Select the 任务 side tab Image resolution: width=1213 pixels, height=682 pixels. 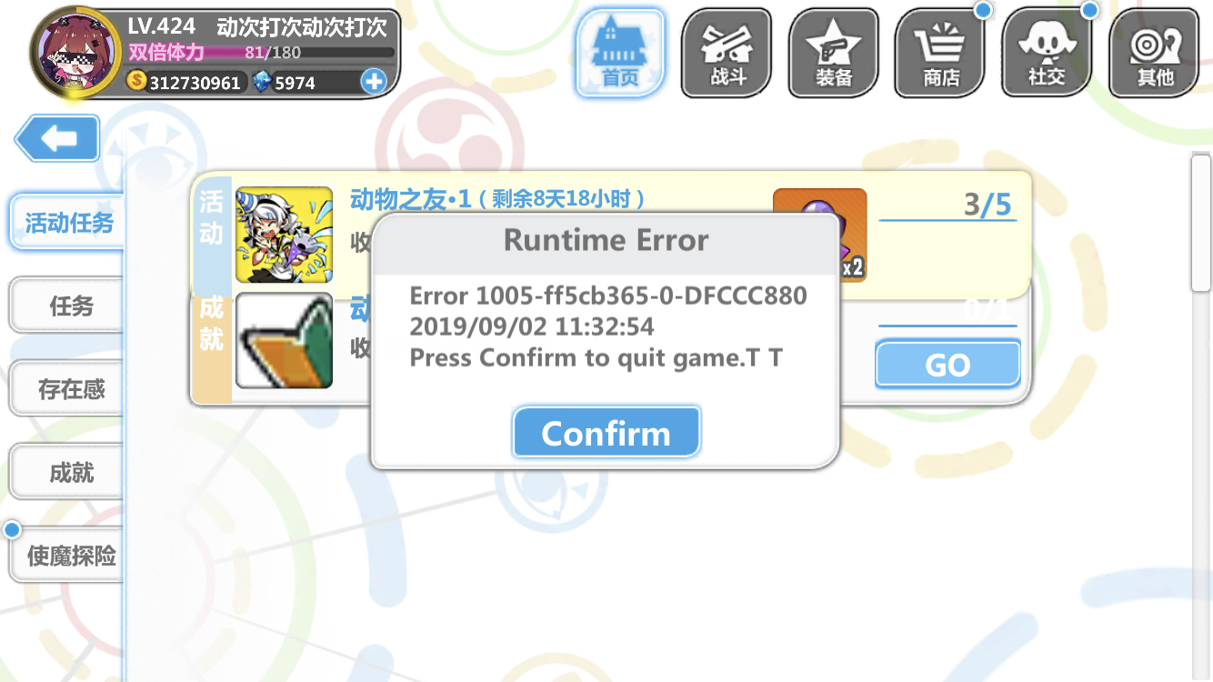(x=67, y=306)
